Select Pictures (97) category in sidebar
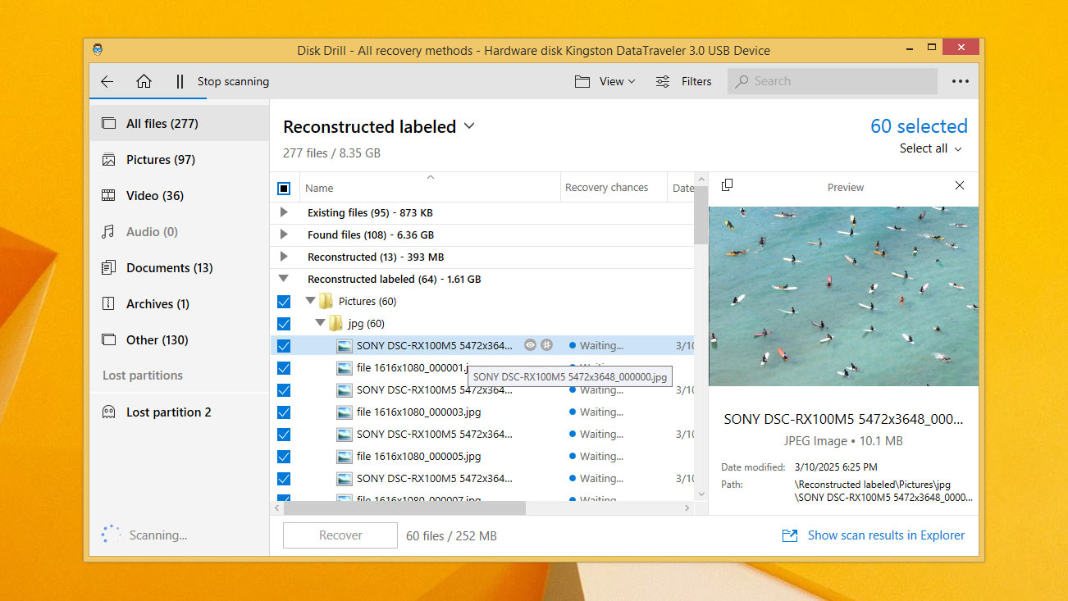The width and height of the screenshot is (1068, 601). (160, 160)
